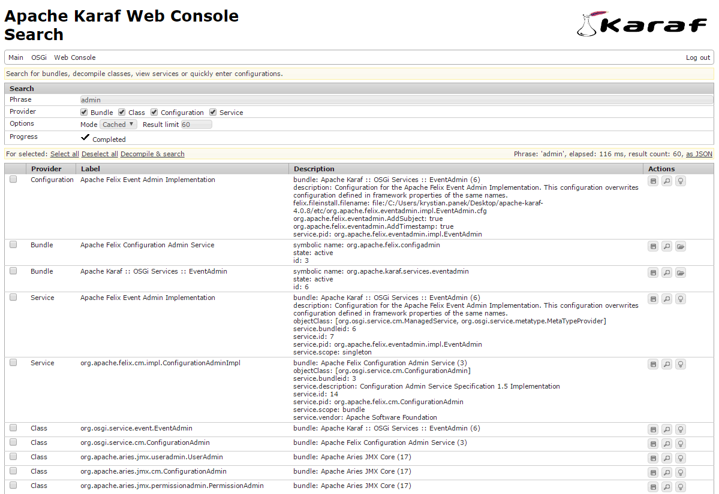Viewport: 719px width, 494px height.
Task: Click the Log out link
Action: [x=698, y=57]
